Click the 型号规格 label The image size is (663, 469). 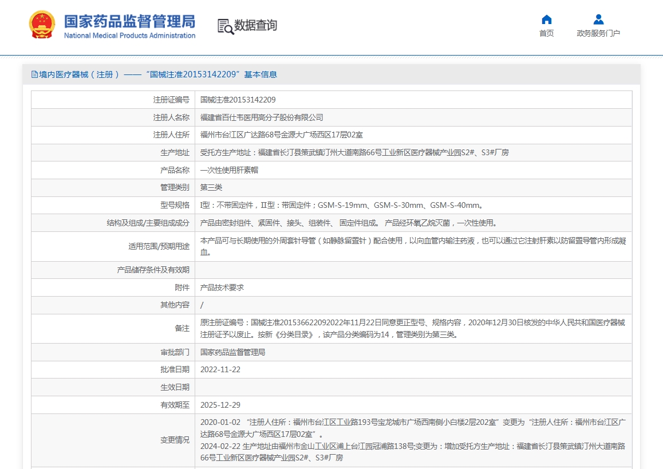[175, 205]
